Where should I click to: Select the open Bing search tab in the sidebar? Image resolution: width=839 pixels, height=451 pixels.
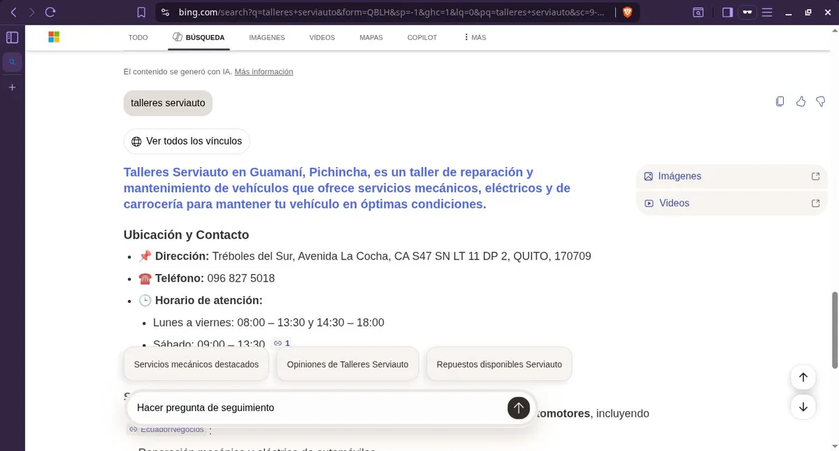click(12, 62)
